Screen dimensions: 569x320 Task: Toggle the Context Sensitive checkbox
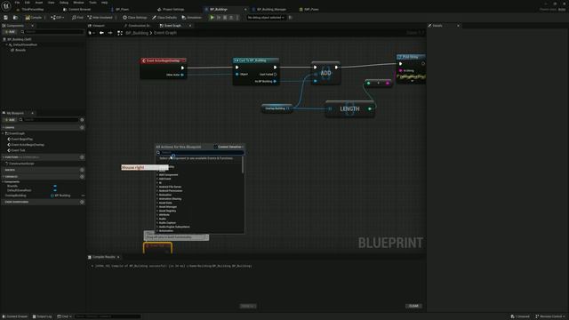pos(215,147)
